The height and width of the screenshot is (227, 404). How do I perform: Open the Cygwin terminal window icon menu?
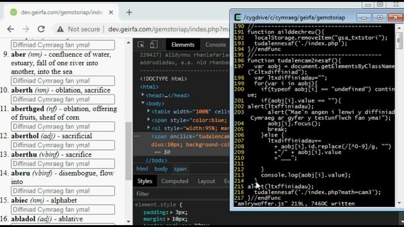tap(237, 17)
